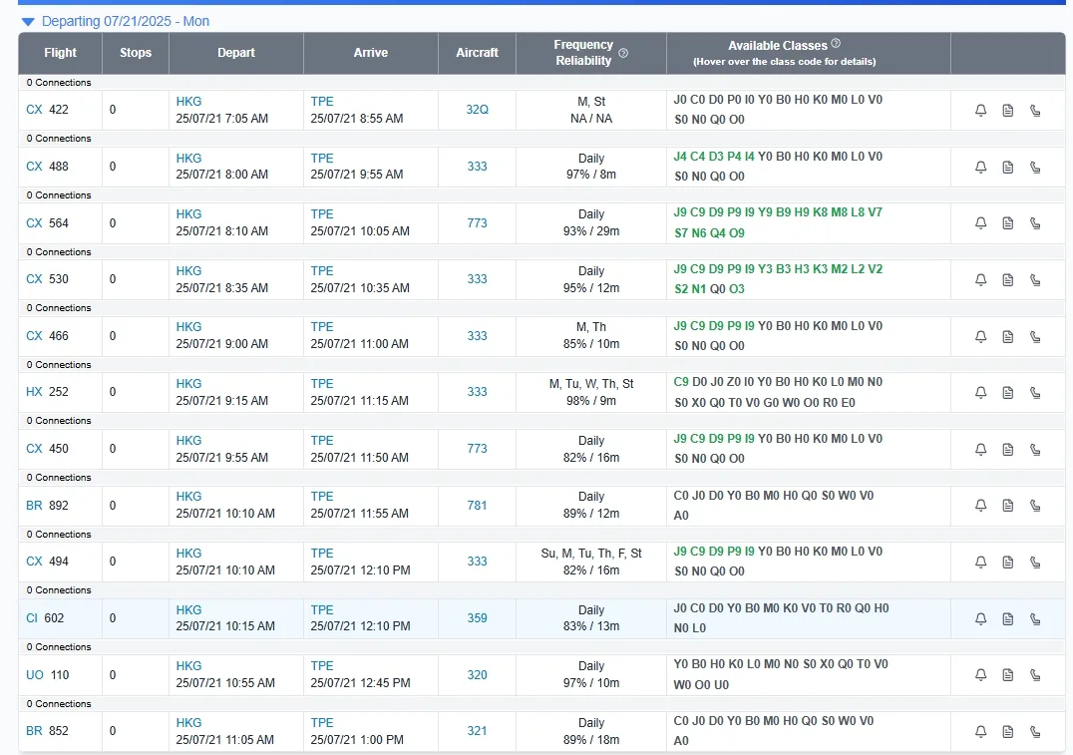Click the phone icon for CI 602
Image resolution: width=1073 pixels, height=755 pixels.
pos(1035,619)
